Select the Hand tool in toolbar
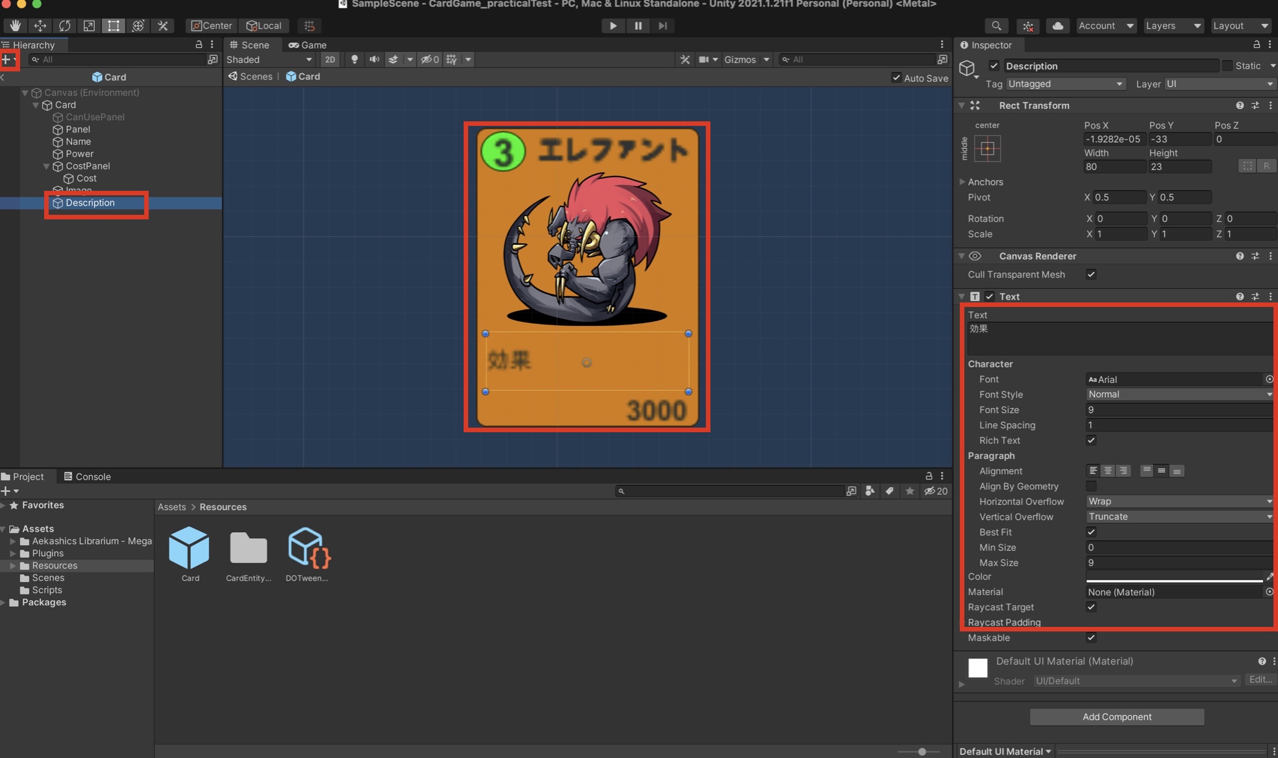 point(15,25)
